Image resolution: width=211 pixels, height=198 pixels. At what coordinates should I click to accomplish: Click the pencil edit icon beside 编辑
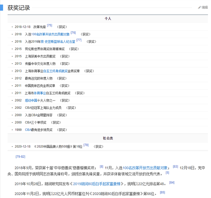click(x=199, y=7)
